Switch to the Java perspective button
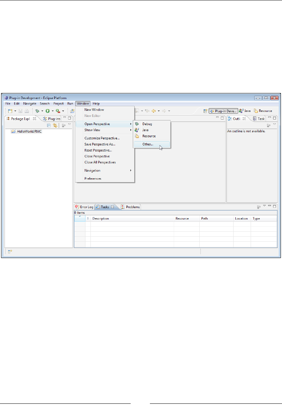The width and height of the screenshot is (282, 407). click(245, 111)
